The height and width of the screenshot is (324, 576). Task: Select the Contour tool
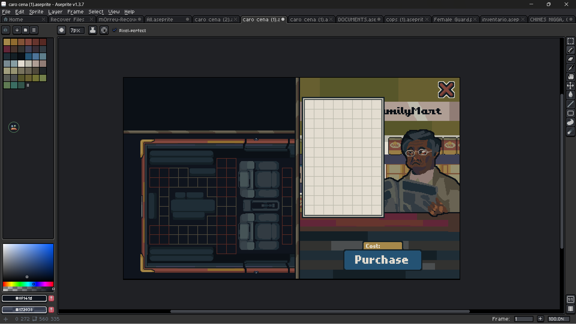click(570, 122)
